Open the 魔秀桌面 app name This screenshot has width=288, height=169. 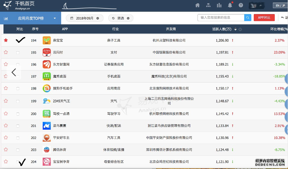60,76
